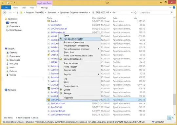Image resolution: width=177 pixels, height=125 pixels.
Task: Click the HTC One device icon
Action: (8, 64)
